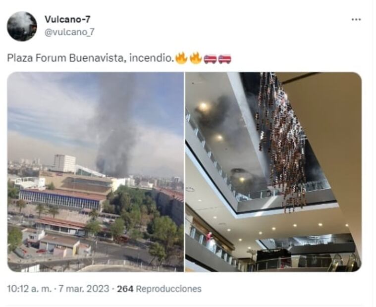376x307 pixels.
Task: Click the tall white building in left photo
Action: point(64,163)
